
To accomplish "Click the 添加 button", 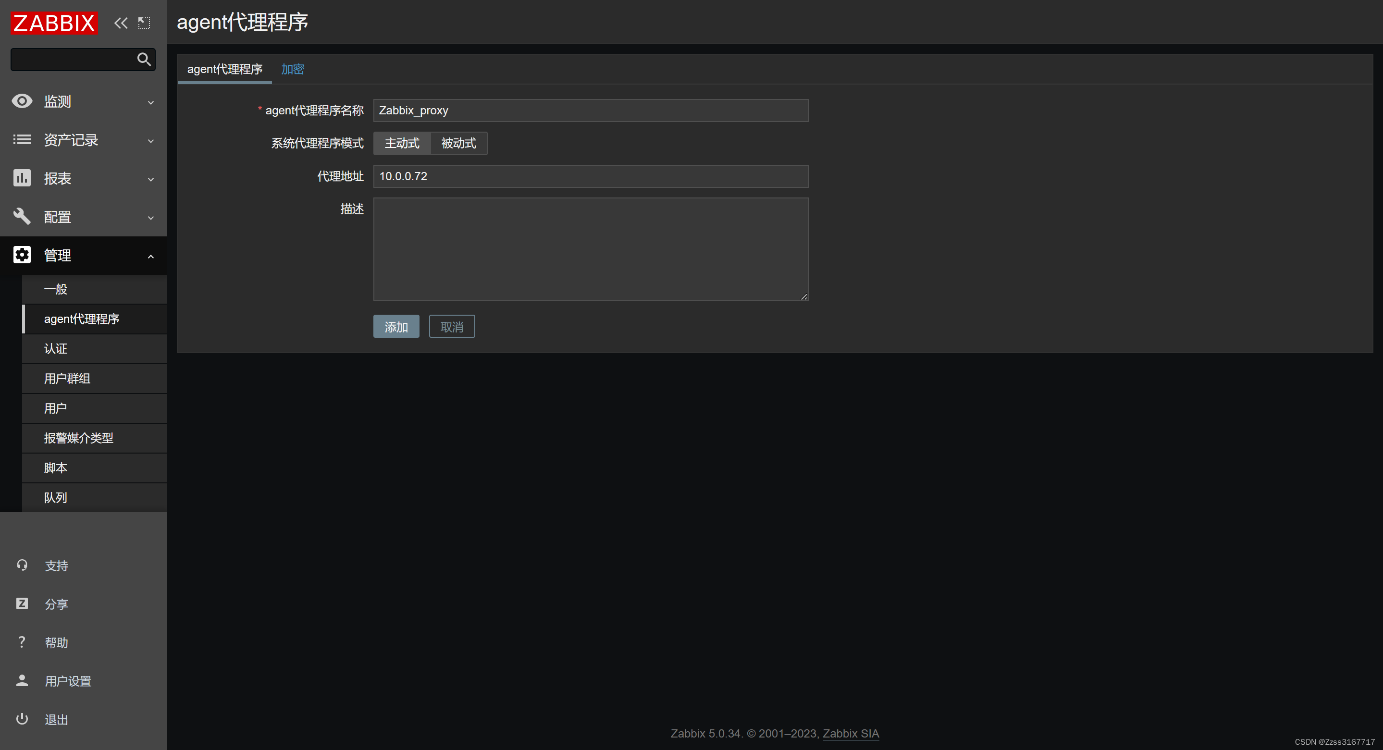I will tap(396, 326).
